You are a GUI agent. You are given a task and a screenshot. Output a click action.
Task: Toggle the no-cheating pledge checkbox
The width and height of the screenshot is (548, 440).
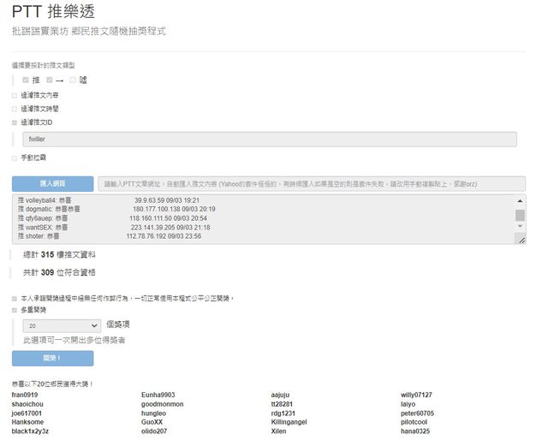pyautogui.click(x=15, y=298)
